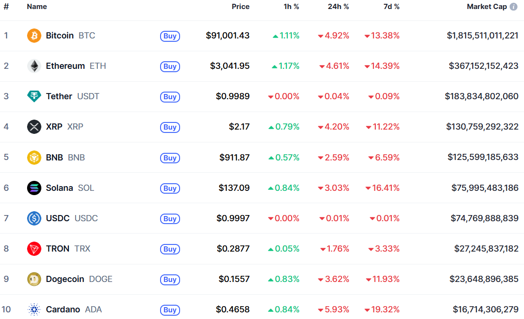
Task: Click the Tether logo icon
Action: (x=34, y=96)
